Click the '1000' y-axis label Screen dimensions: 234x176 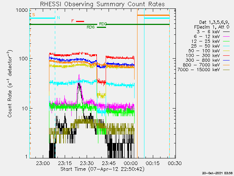(x=22, y=10)
